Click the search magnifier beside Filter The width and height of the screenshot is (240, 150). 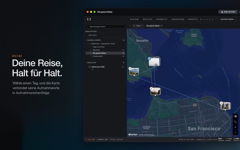[x=130, y=26]
